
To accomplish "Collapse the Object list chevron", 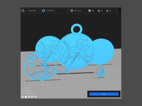I will click(22, 88).
